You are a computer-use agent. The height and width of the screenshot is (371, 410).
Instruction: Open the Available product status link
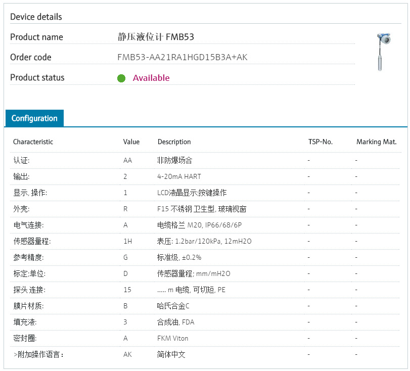pos(151,78)
